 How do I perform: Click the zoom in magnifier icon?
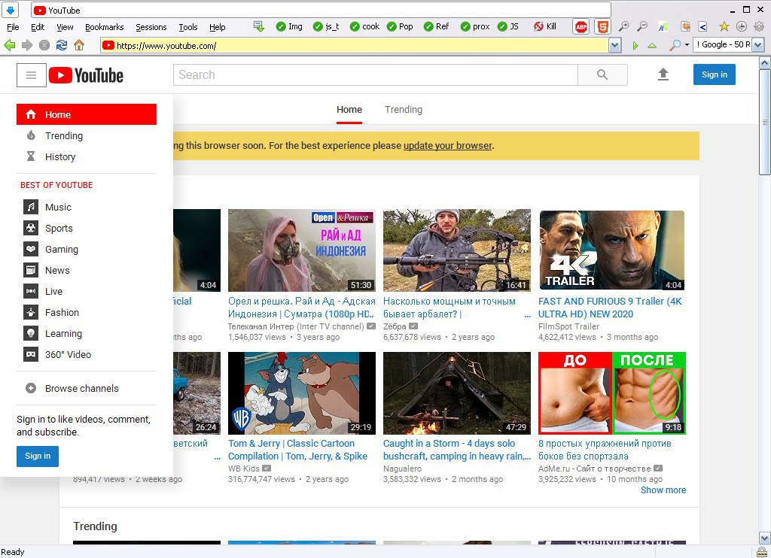coord(624,26)
